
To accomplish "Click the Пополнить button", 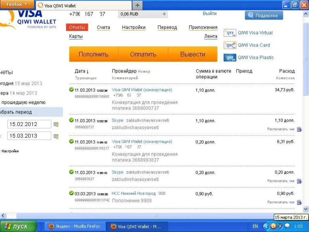I will (x=94, y=54).
